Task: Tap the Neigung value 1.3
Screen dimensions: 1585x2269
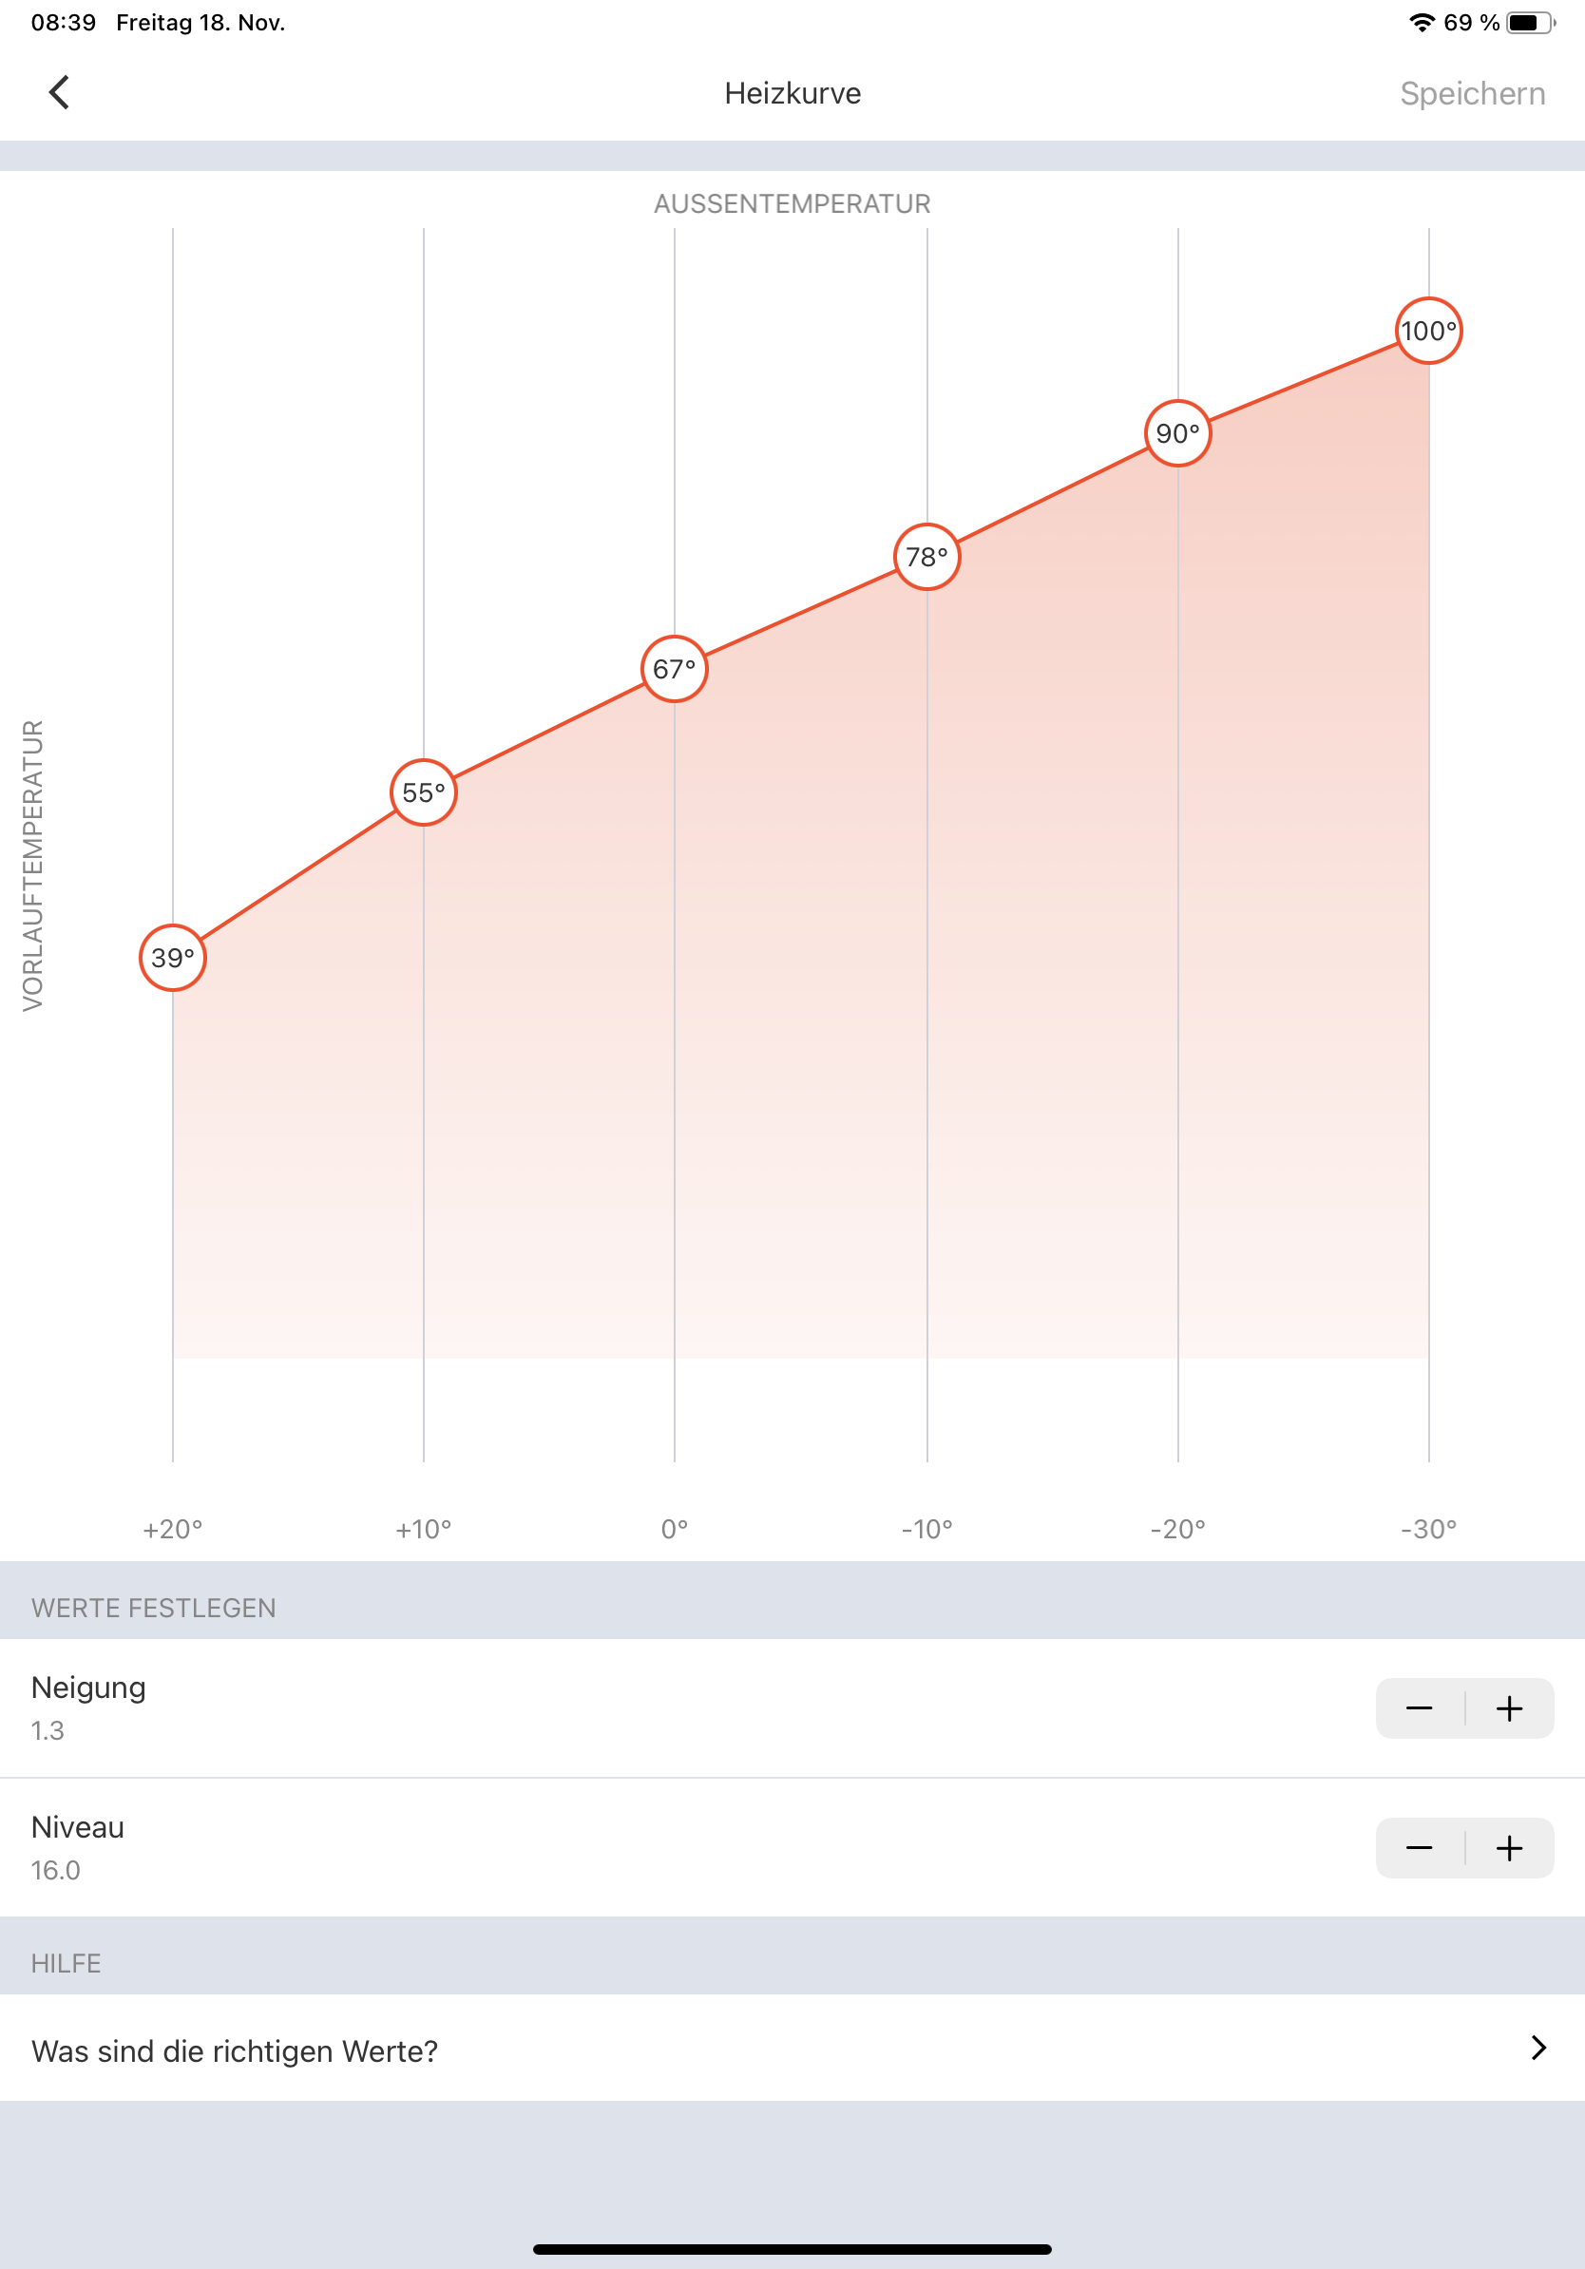Action: pos(48,1730)
